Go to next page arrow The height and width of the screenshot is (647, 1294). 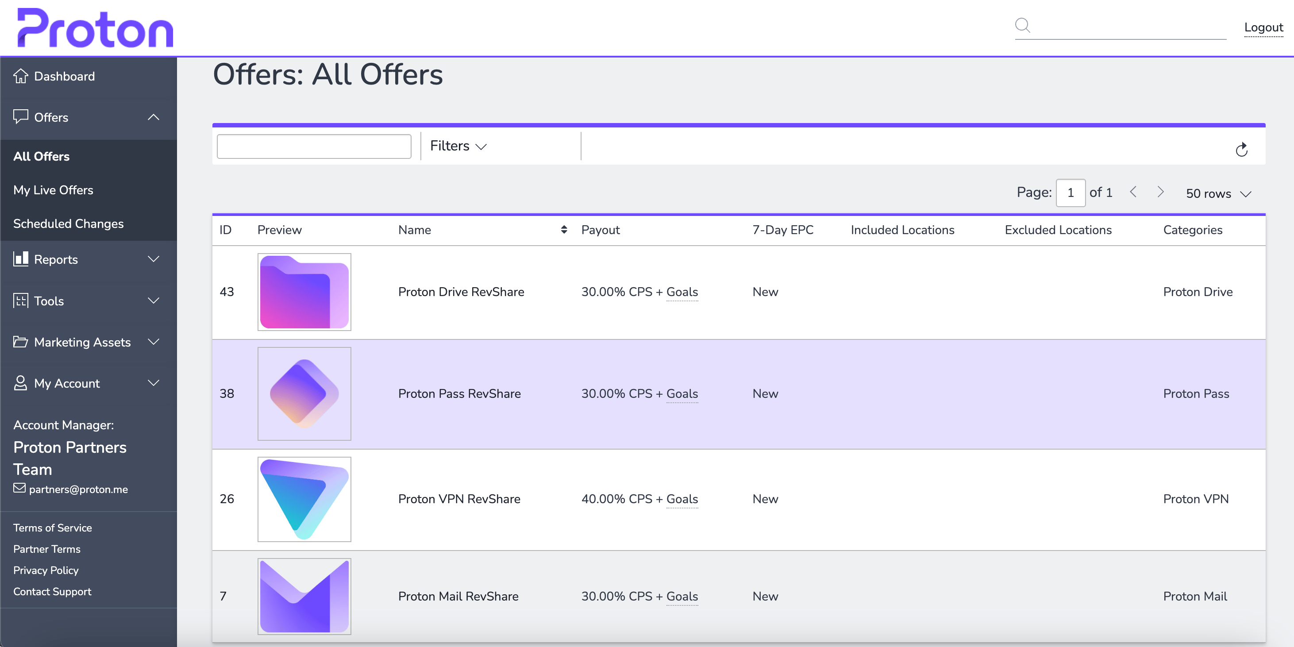(1160, 192)
